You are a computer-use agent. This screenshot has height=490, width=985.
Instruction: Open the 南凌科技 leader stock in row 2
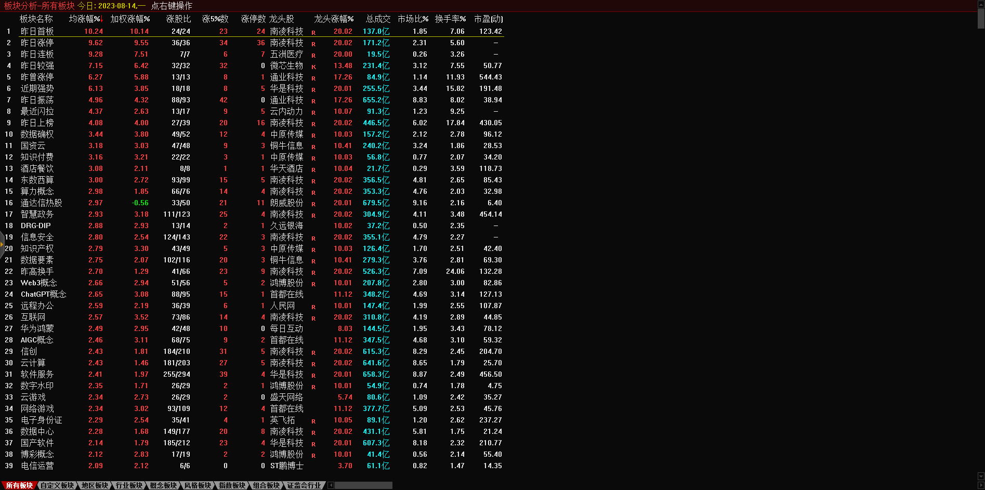click(286, 43)
